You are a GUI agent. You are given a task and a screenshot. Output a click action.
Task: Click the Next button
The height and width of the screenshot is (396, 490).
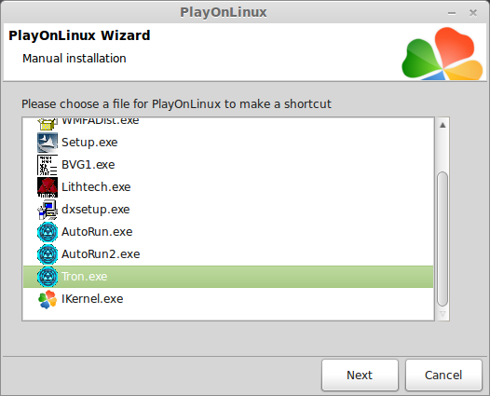[360, 375]
